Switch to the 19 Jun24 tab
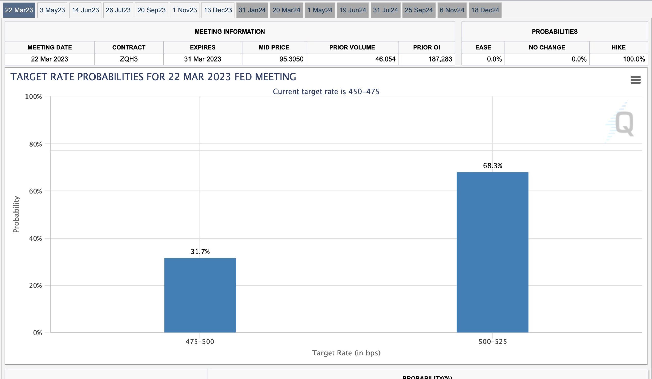The image size is (652, 379). pos(353,10)
